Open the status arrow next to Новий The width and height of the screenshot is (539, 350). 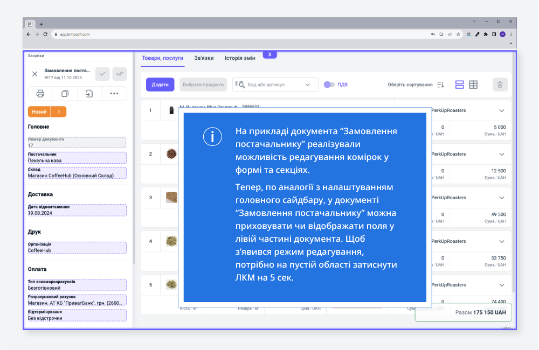click(59, 111)
